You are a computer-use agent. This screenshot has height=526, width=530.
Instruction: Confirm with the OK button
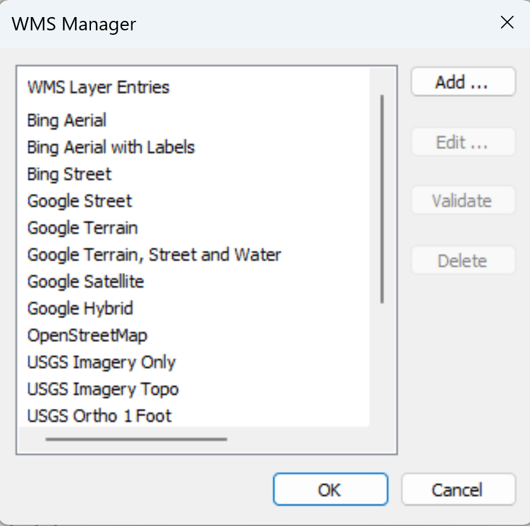click(x=330, y=489)
